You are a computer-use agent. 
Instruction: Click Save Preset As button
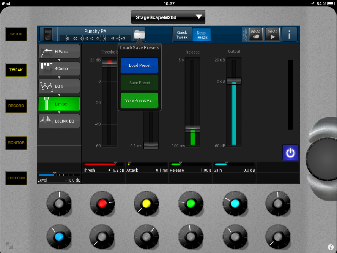point(140,100)
